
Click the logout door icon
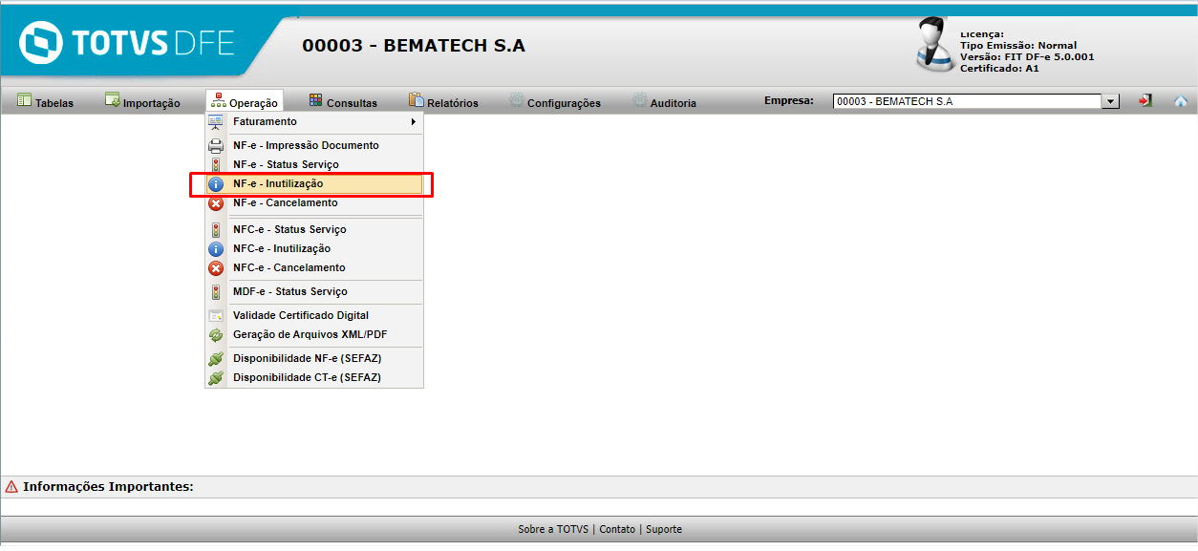[1145, 100]
